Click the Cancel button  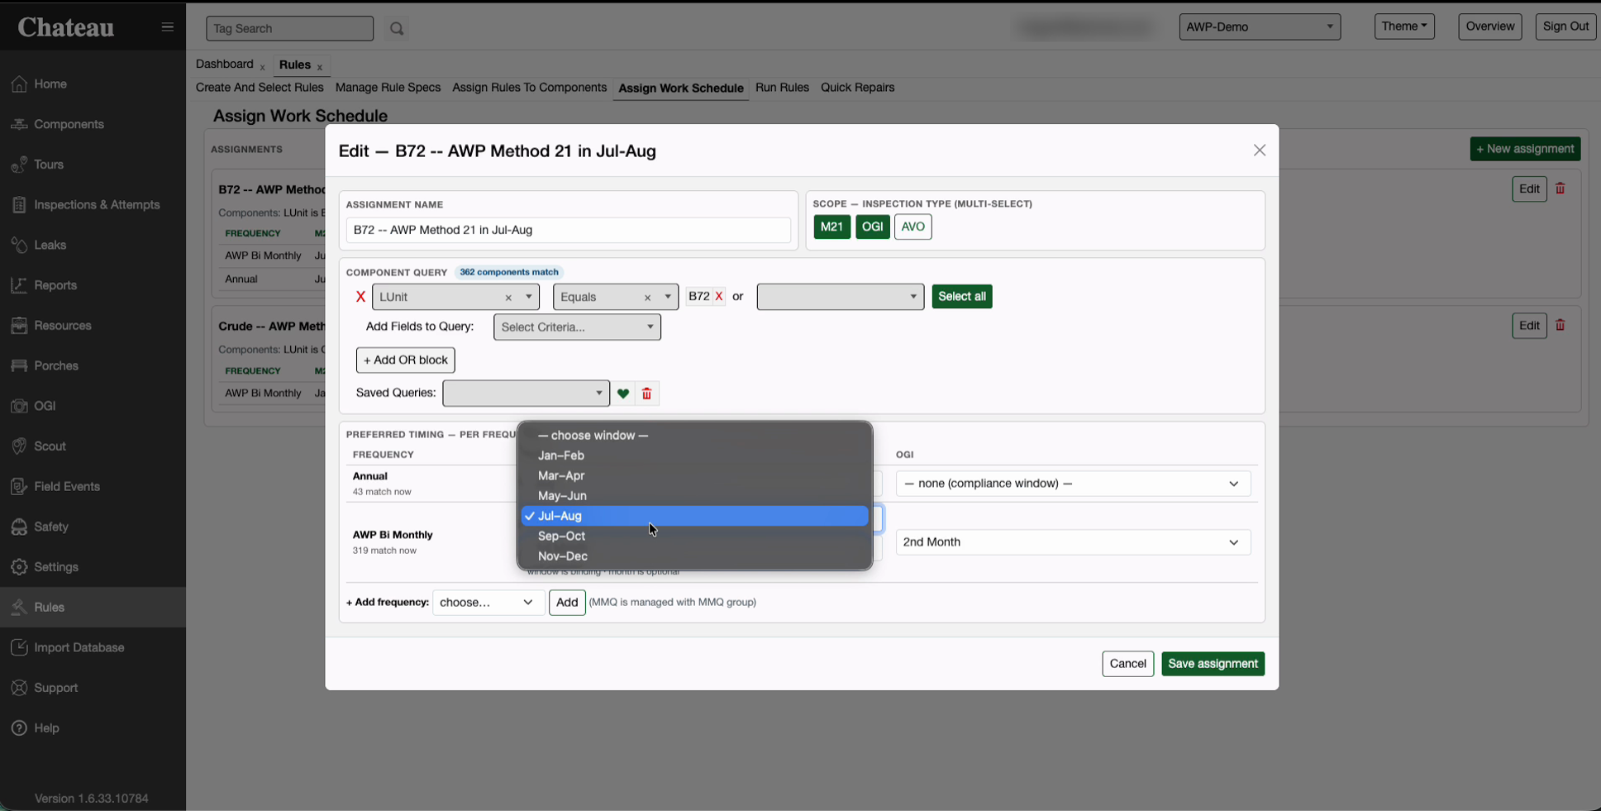(1127, 664)
